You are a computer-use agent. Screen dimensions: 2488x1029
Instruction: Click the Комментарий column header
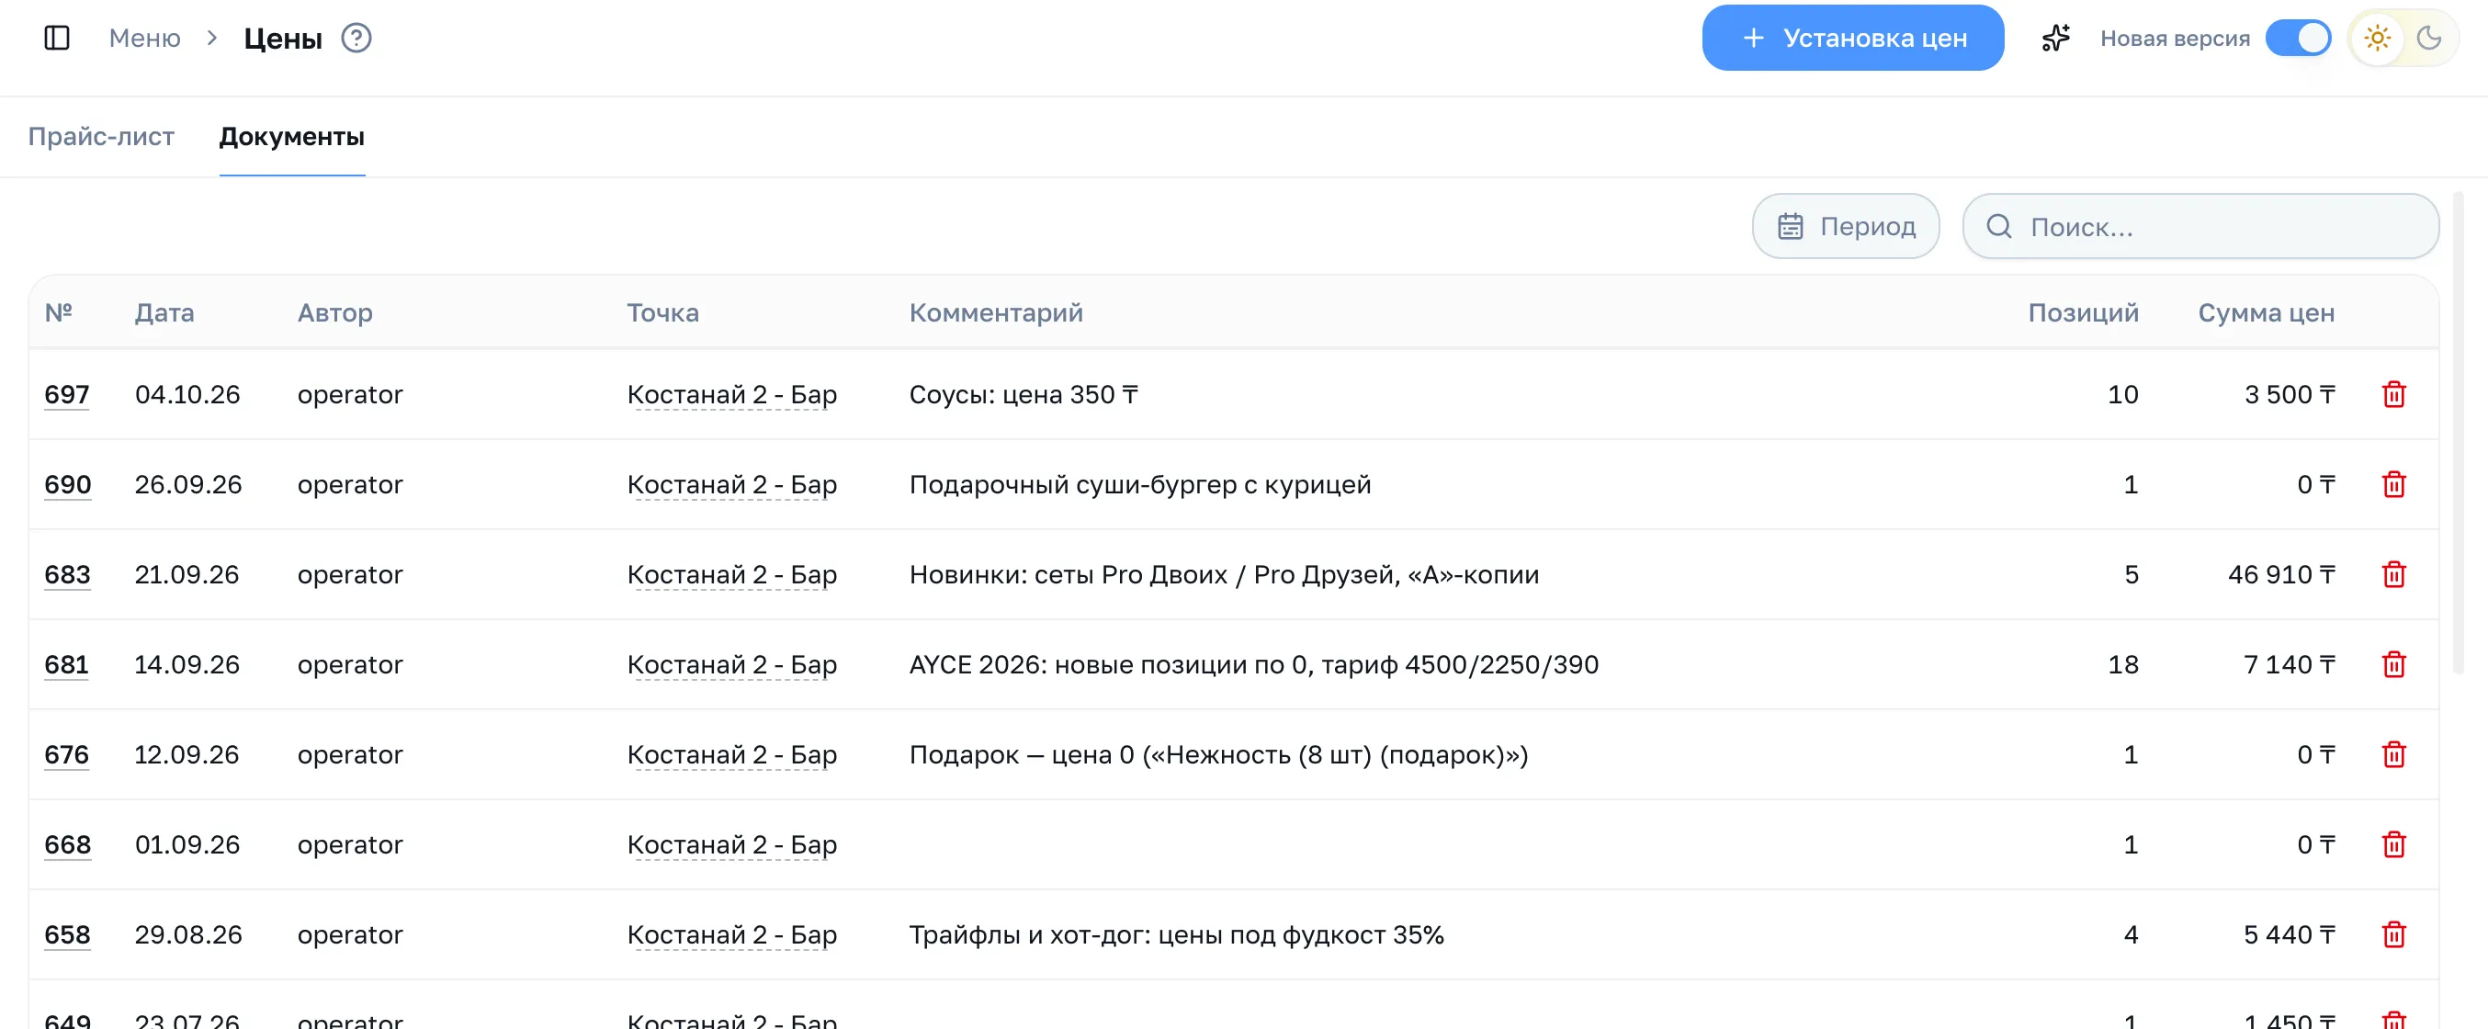point(996,312)
